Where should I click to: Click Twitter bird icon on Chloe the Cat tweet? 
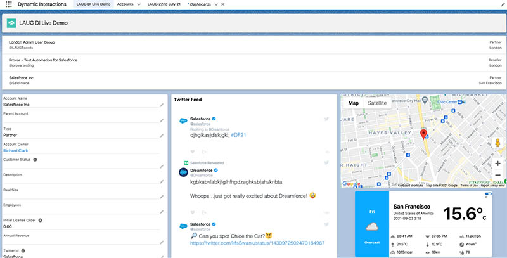[326, 224]
